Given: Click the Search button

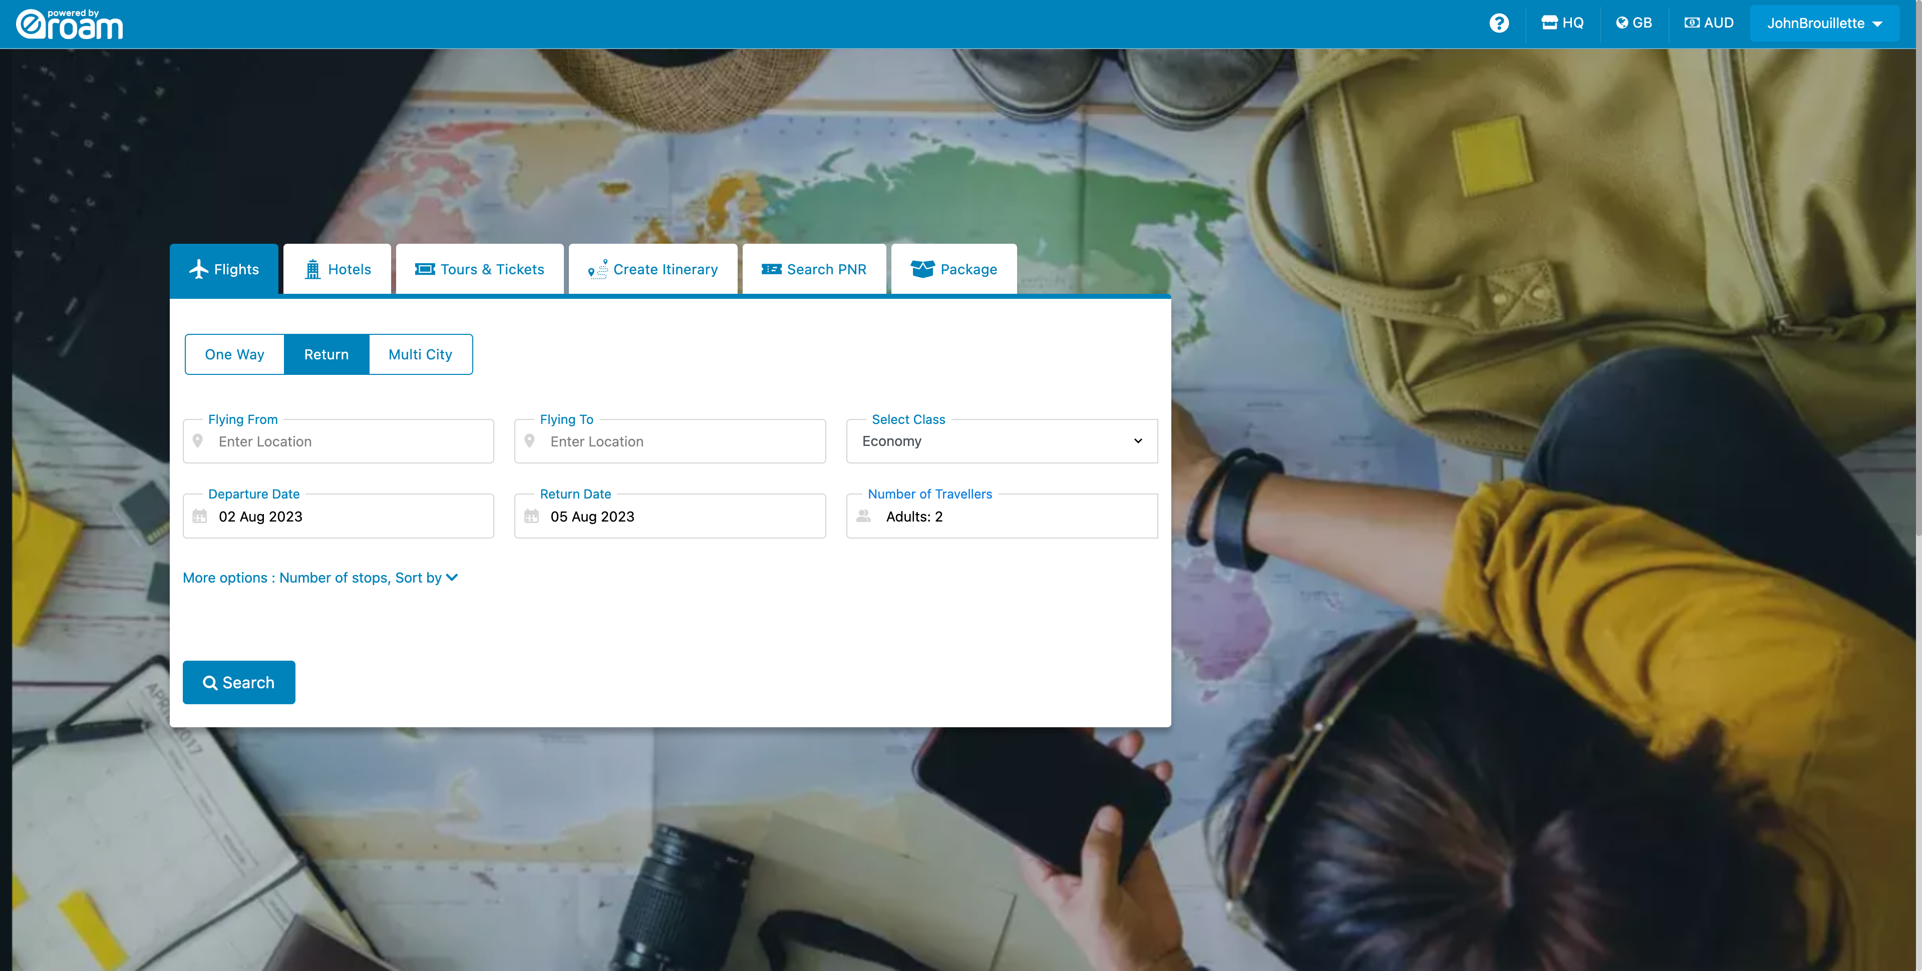Looking at the screenshot, I should click(x=239, y=681).
